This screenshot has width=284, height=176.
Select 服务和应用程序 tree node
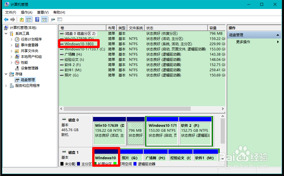[x=28, y=86]
